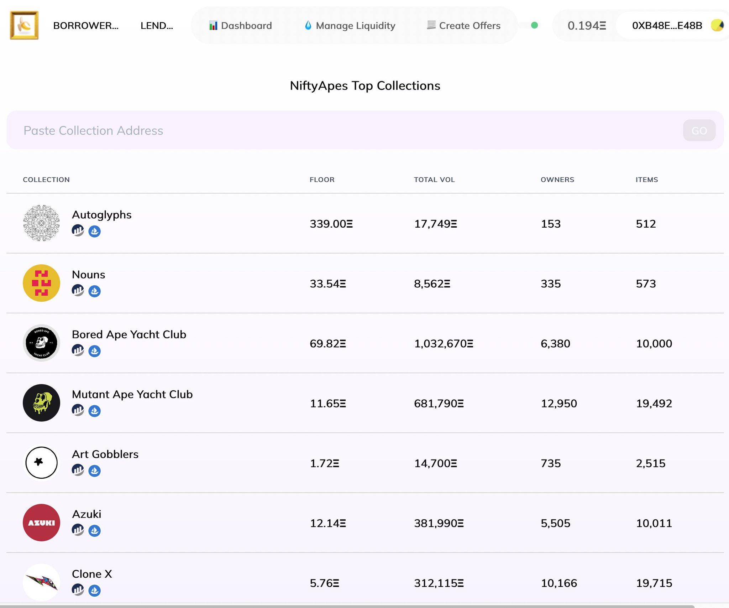Screen dimensions: 729x608
Task: Click the wallet avatar icon
Action: [717, 25]
